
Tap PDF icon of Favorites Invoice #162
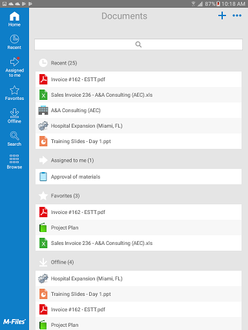click(x=43, y=212)
